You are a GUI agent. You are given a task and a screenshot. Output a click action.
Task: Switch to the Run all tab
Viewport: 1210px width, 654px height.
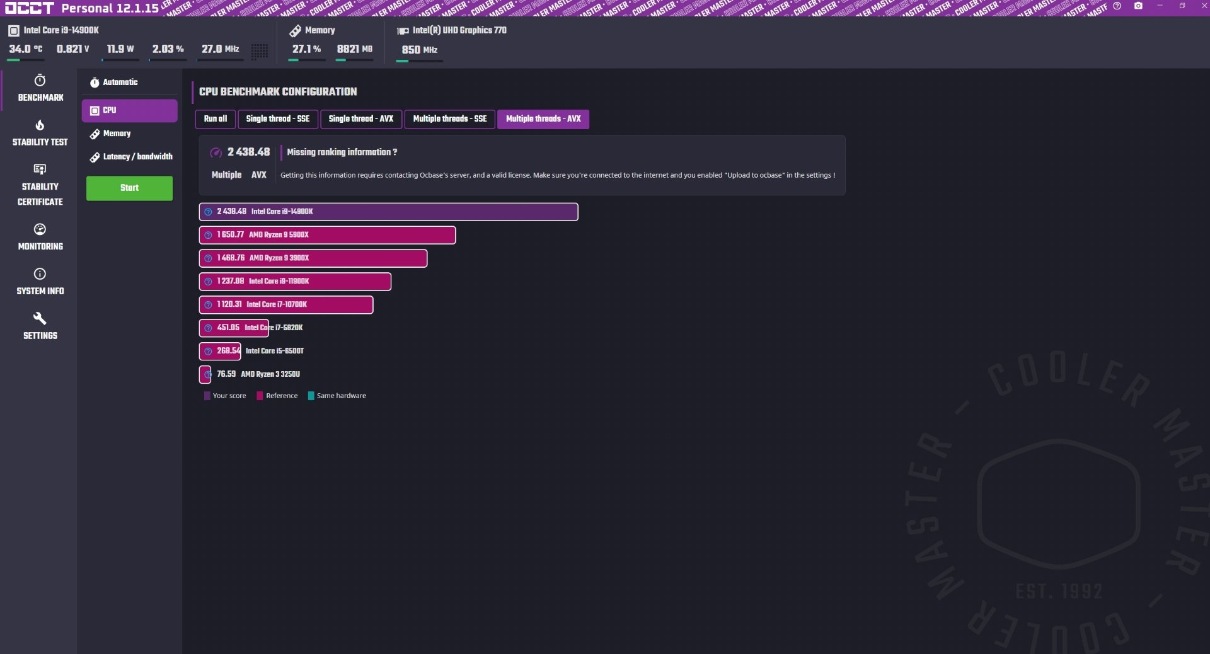(x=216, y=119)
